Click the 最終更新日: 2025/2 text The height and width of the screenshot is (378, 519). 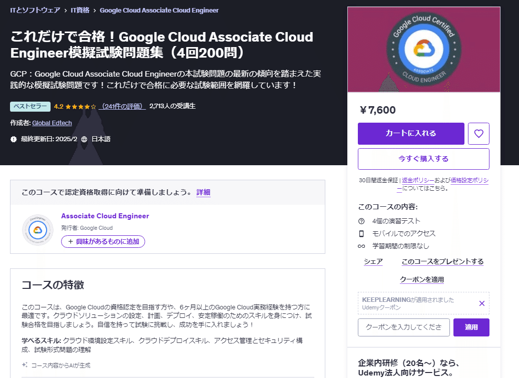(x=49, y=139)
